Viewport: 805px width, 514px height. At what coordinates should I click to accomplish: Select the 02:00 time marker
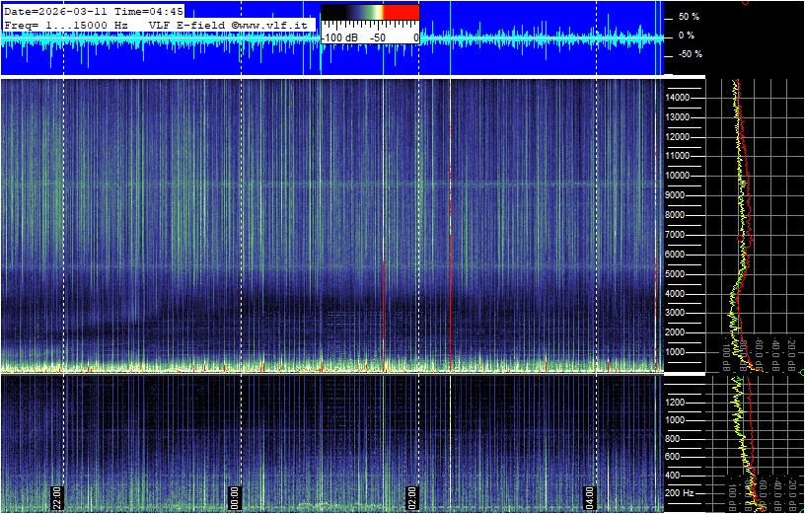[411, 495]
